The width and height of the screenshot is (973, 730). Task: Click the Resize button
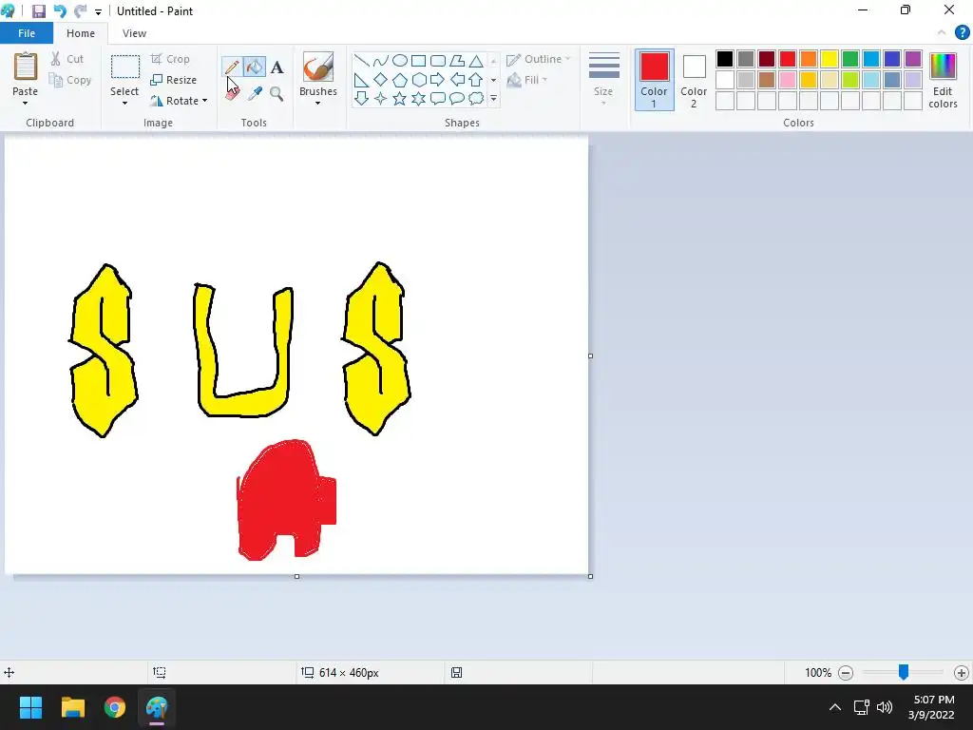tap(174, 80)
